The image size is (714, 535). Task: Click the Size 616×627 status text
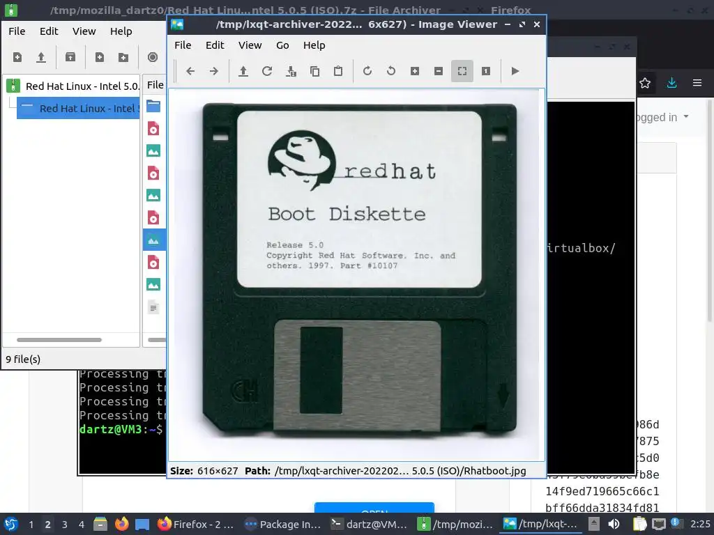(204, 471)
